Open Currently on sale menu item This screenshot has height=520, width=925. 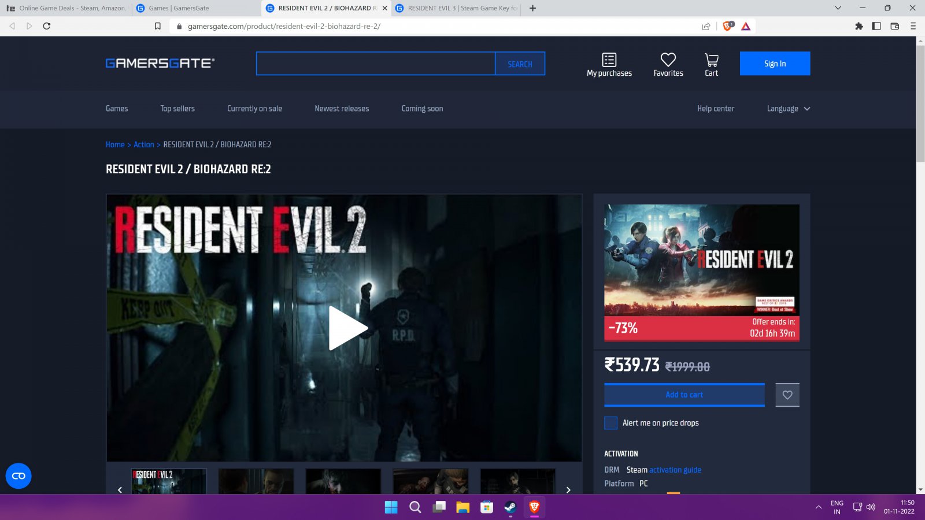click(x=254, y=109)
